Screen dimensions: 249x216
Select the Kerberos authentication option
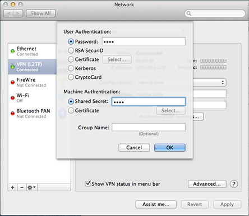[x=71, y=68]
